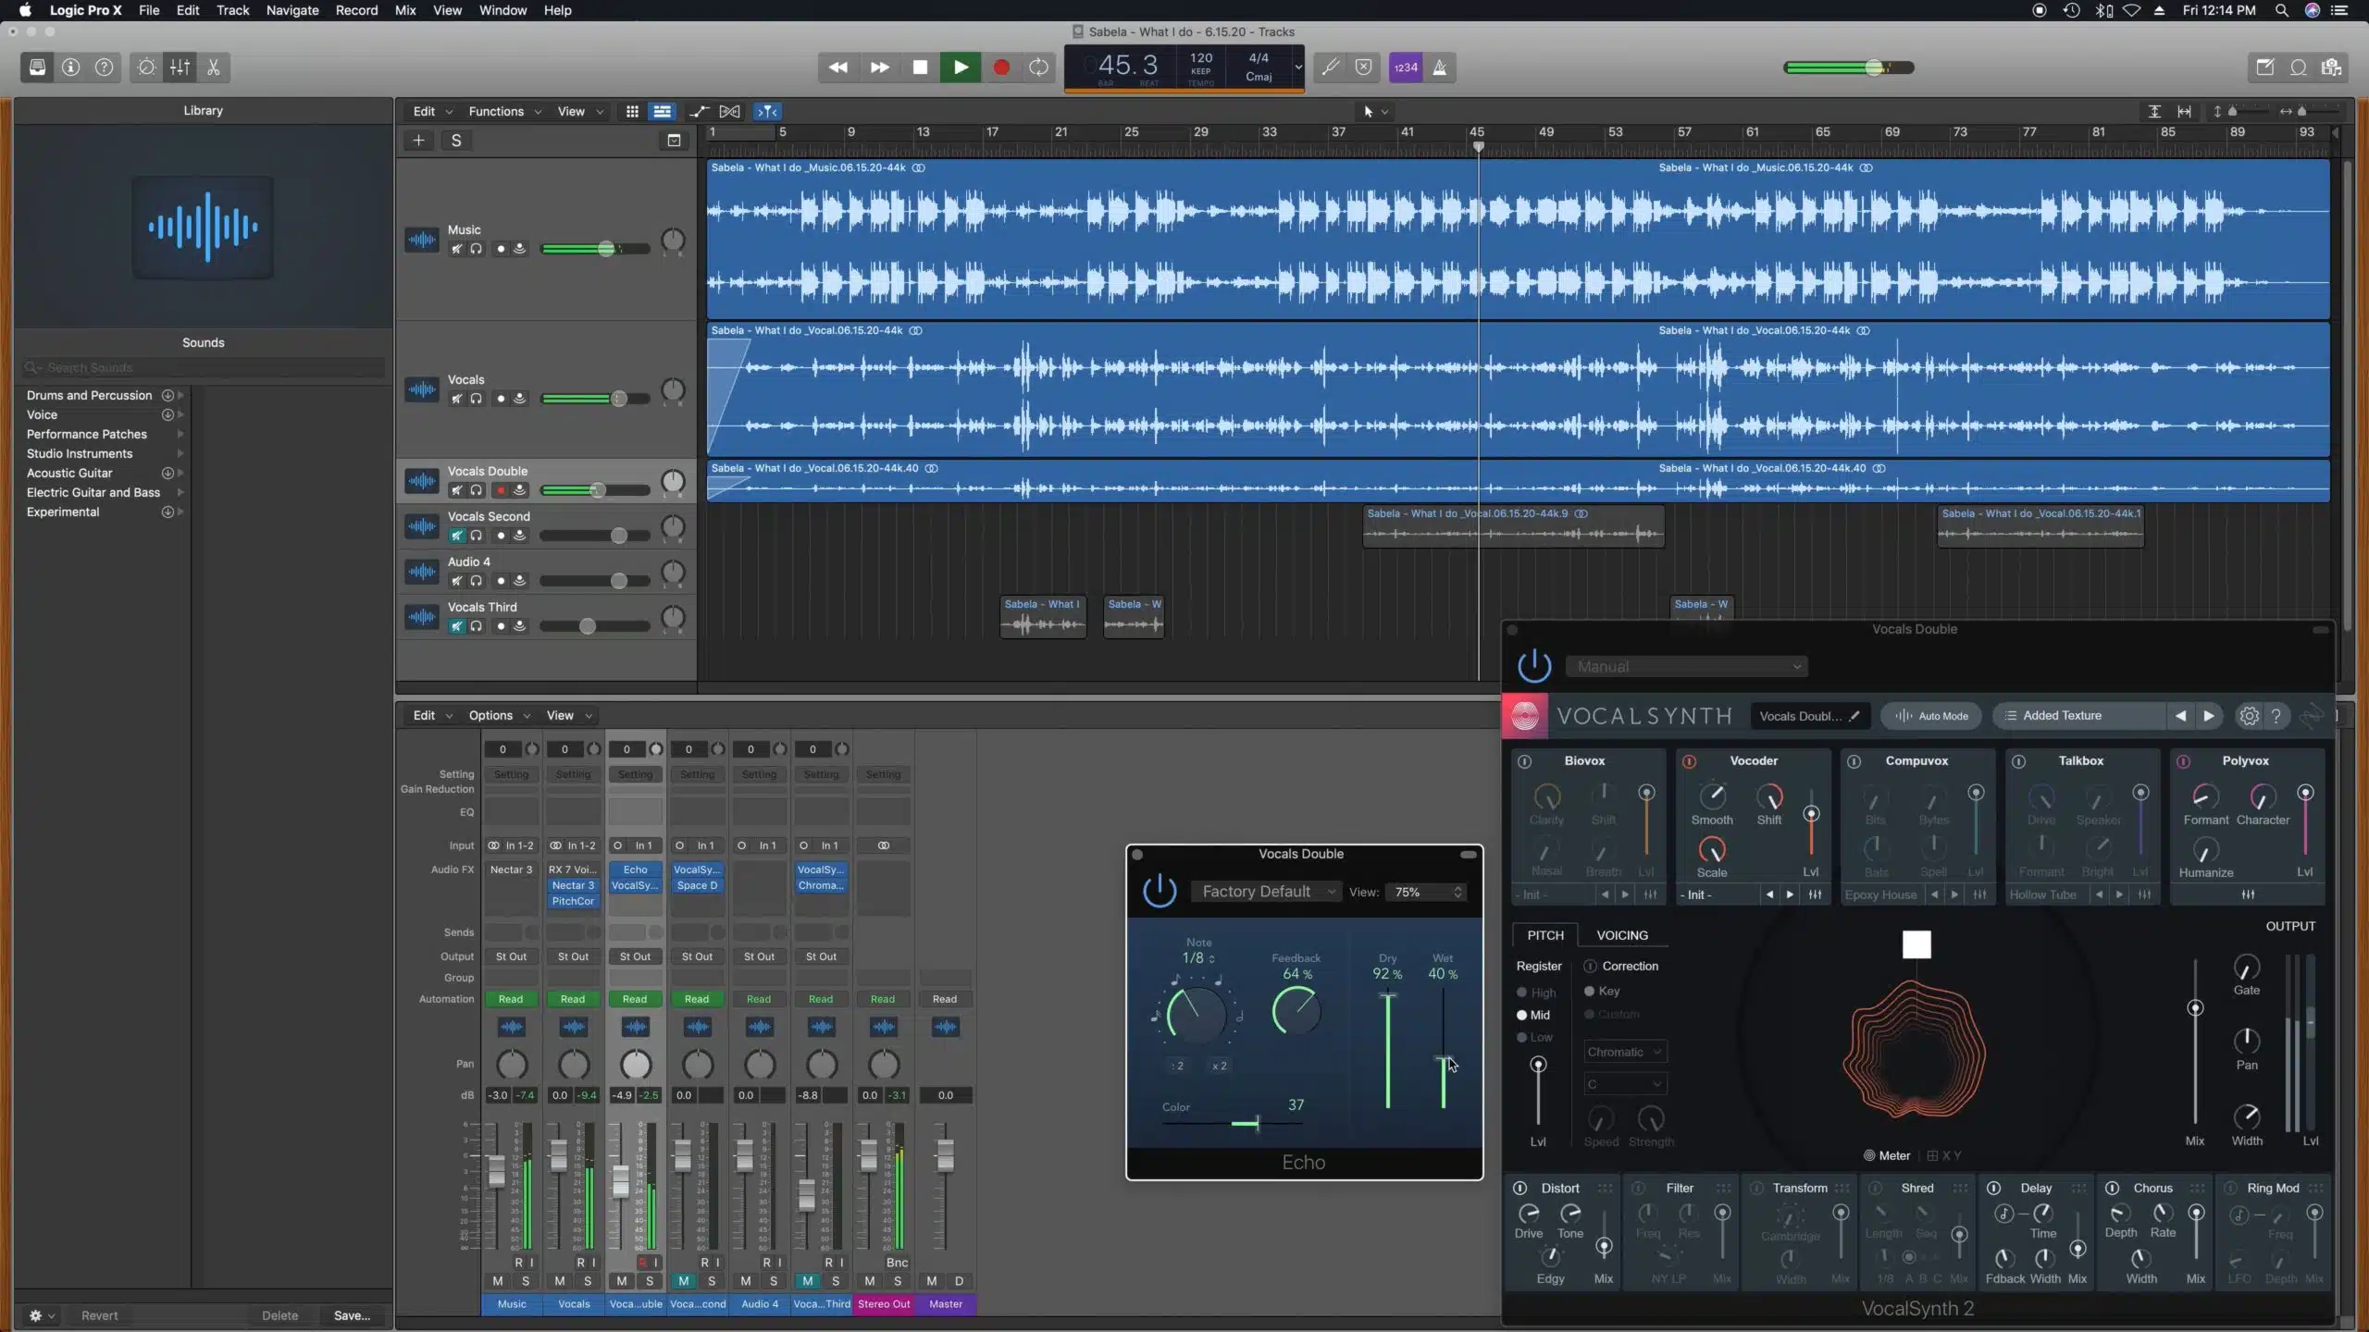Fast forward the transport
Screen dimensions: 2369x1332
click(x=880, y=68)
